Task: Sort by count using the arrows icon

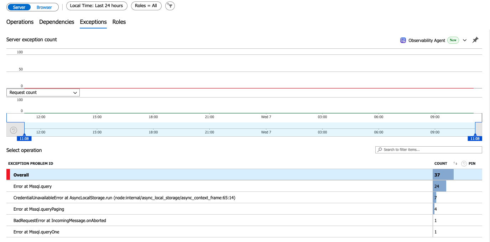Action: click(x=455, y=163)
